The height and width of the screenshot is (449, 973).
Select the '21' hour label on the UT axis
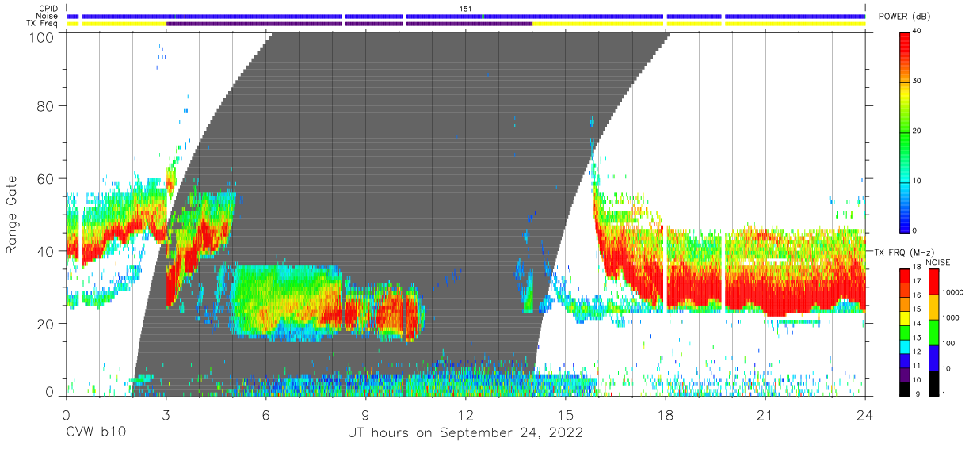click(x=765, y=414)
